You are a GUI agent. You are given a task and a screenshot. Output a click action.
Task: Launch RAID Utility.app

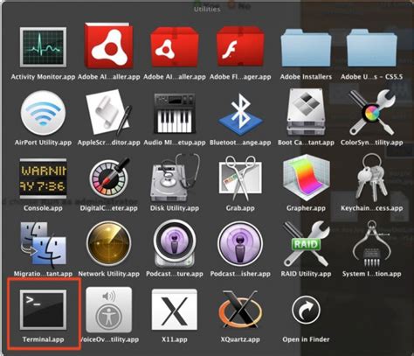coord(306,244)
